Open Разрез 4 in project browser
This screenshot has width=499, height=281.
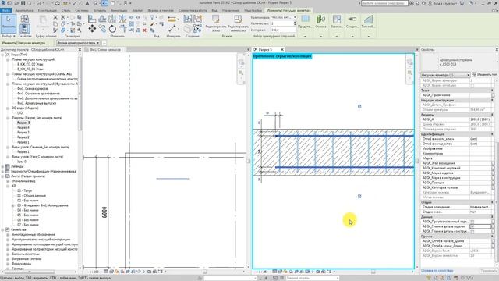tap(23, 127)
